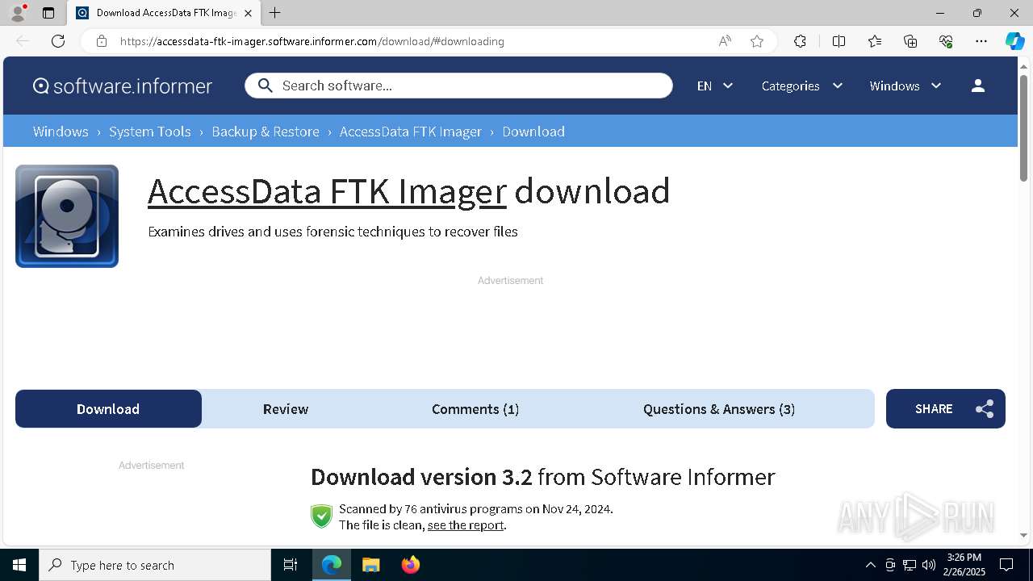Open the see the report link

pos(466,525)
